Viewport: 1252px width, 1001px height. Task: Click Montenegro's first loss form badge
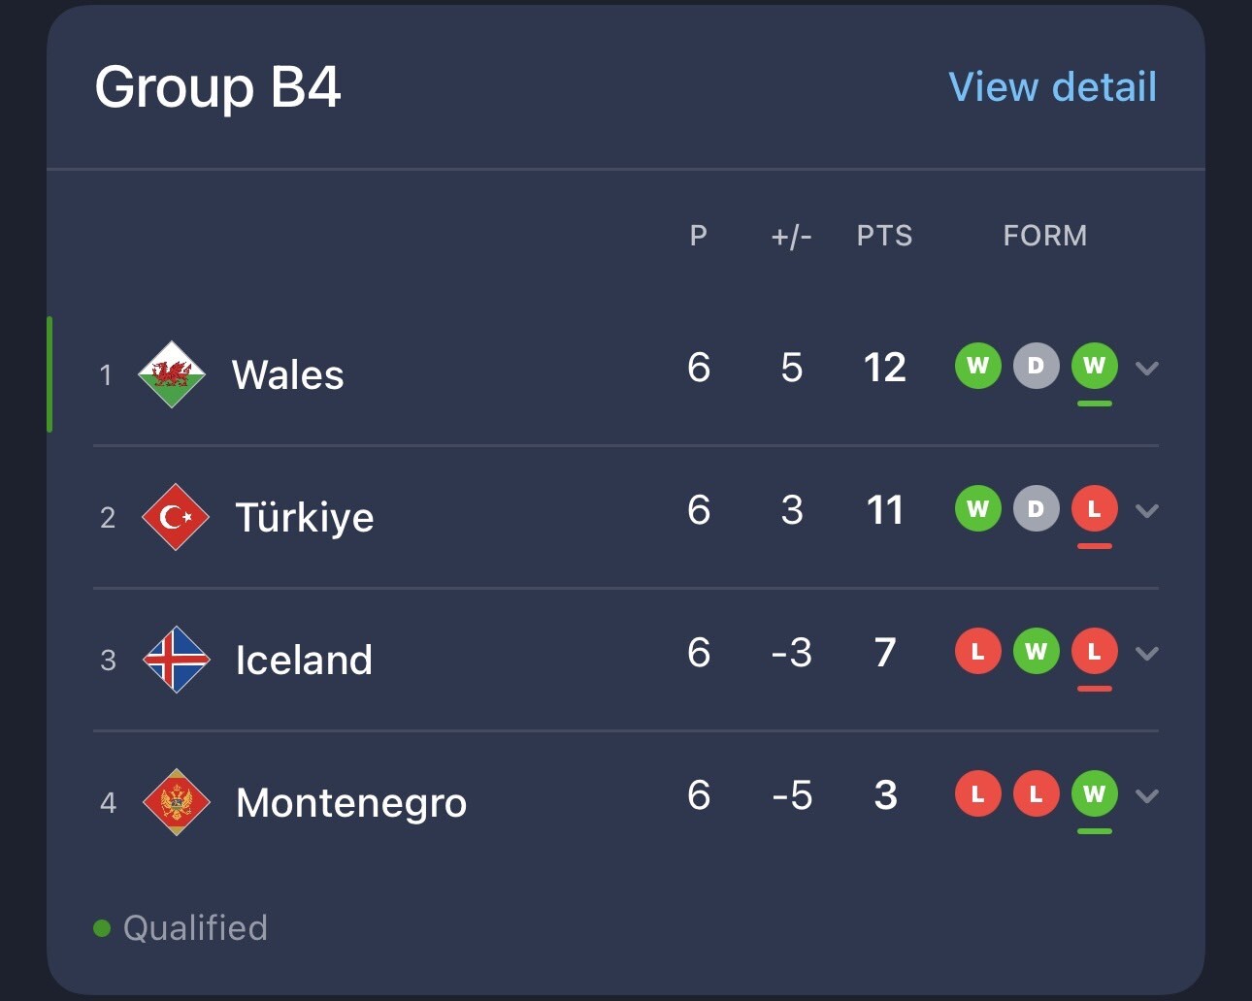[977, 794]
